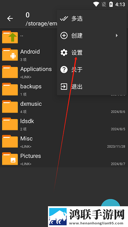
Task: Click the multi-select double checkmark icon
Action: click(x=64, y=19)
